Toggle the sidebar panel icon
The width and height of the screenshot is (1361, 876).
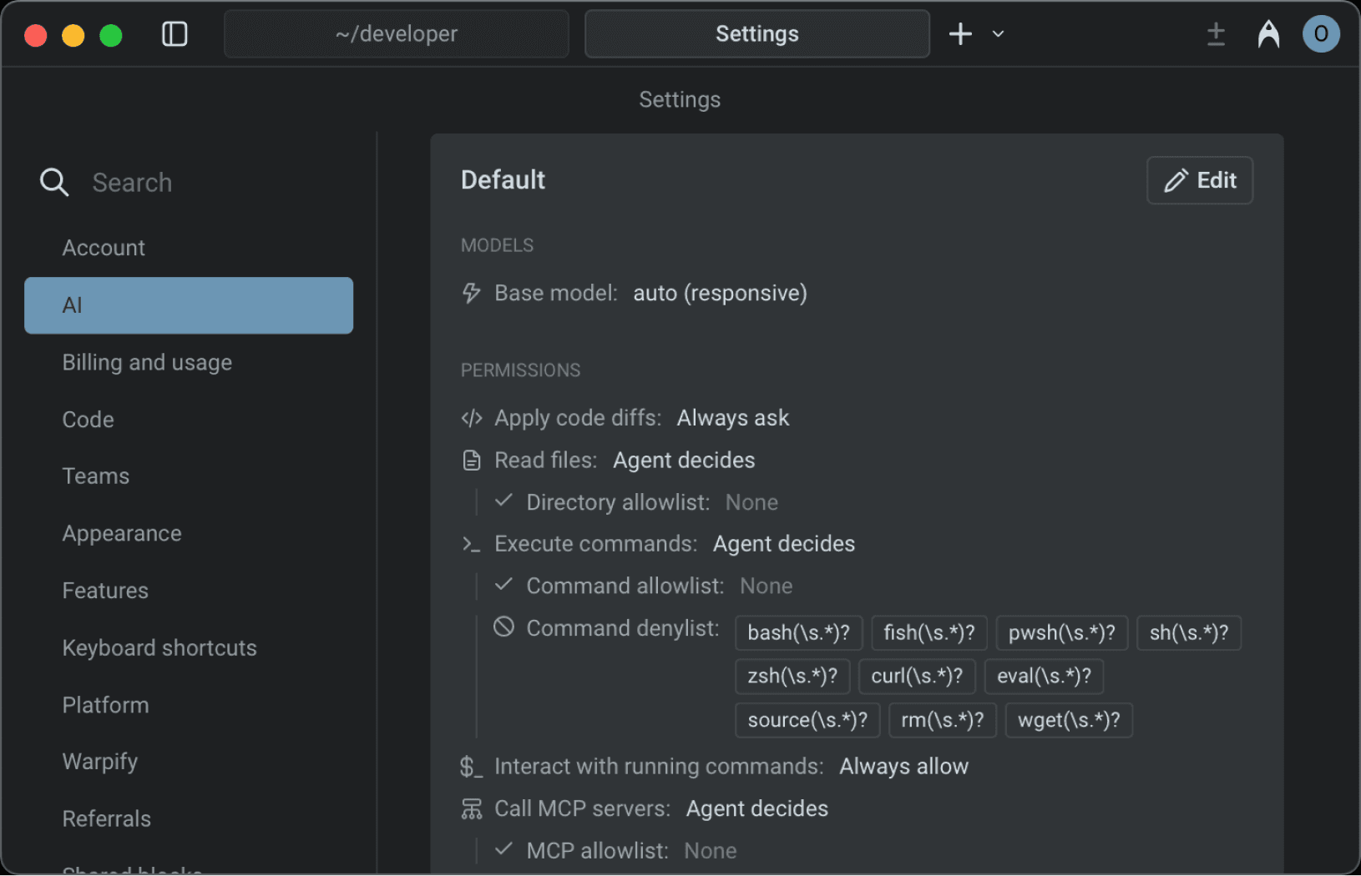pos(175,34)
